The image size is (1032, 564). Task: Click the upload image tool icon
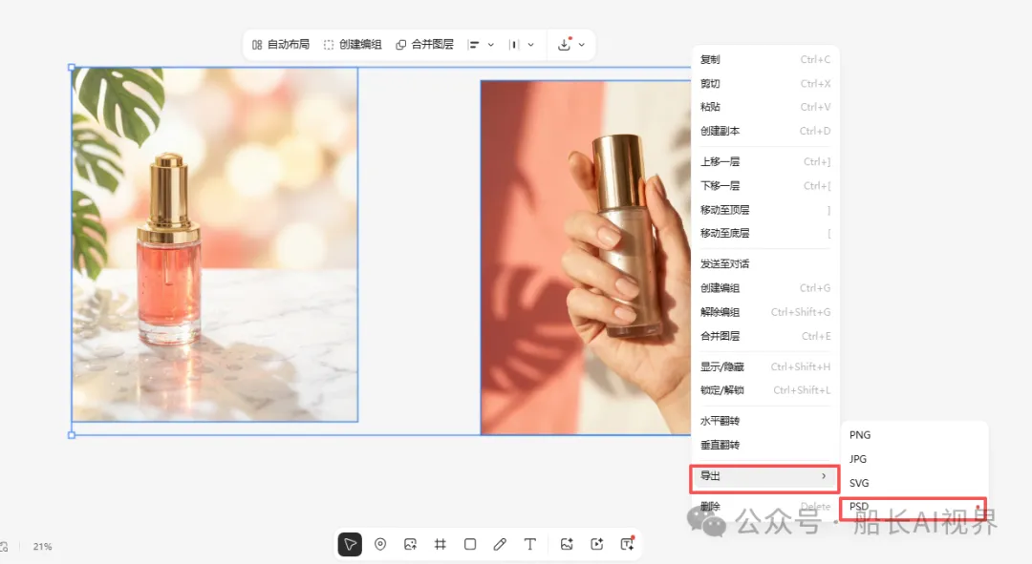(x=410, y=544)
